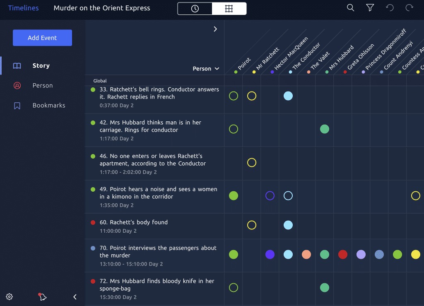This screenshot has width=424, height=306.
Task: Toggle Mrs Hubbard circle for event 42
Action: click(x=325, y=129)
